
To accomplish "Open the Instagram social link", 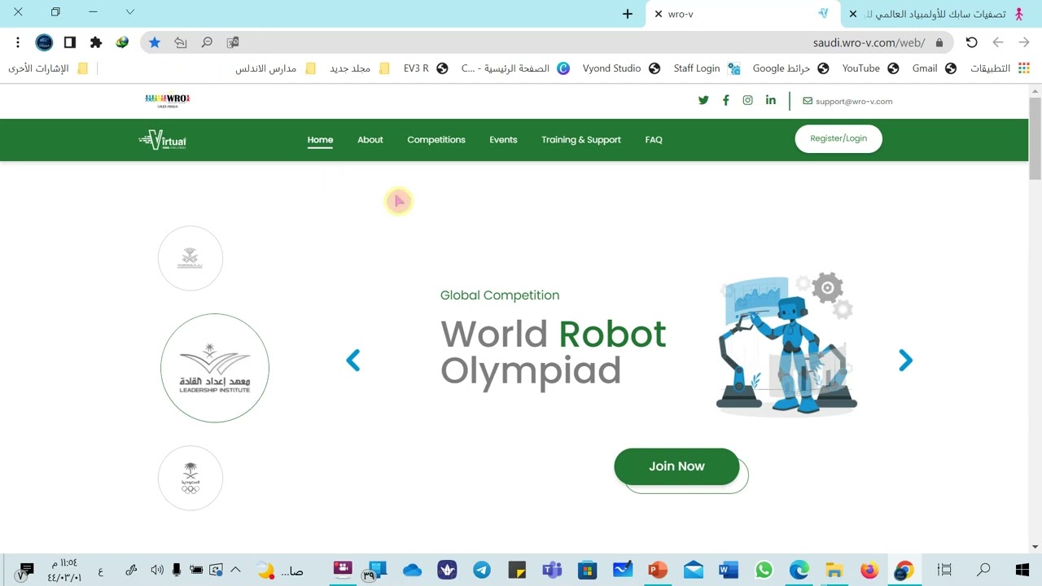I will [747, 100].
